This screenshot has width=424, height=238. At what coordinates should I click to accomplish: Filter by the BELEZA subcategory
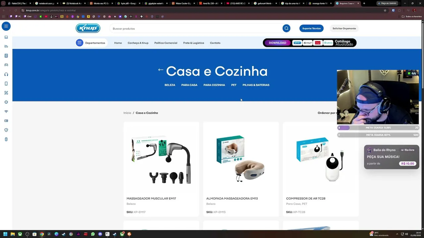coord(170,85)
